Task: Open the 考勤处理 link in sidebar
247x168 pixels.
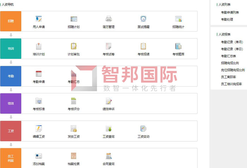Action: click(227, 19)
